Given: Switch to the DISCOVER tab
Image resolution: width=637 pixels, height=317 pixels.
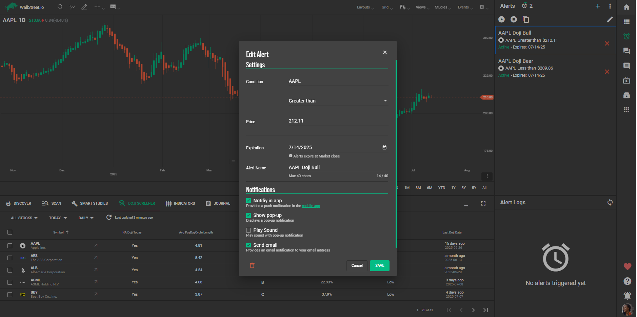Looking at the screenshot, I should click(x=19, y=203).
